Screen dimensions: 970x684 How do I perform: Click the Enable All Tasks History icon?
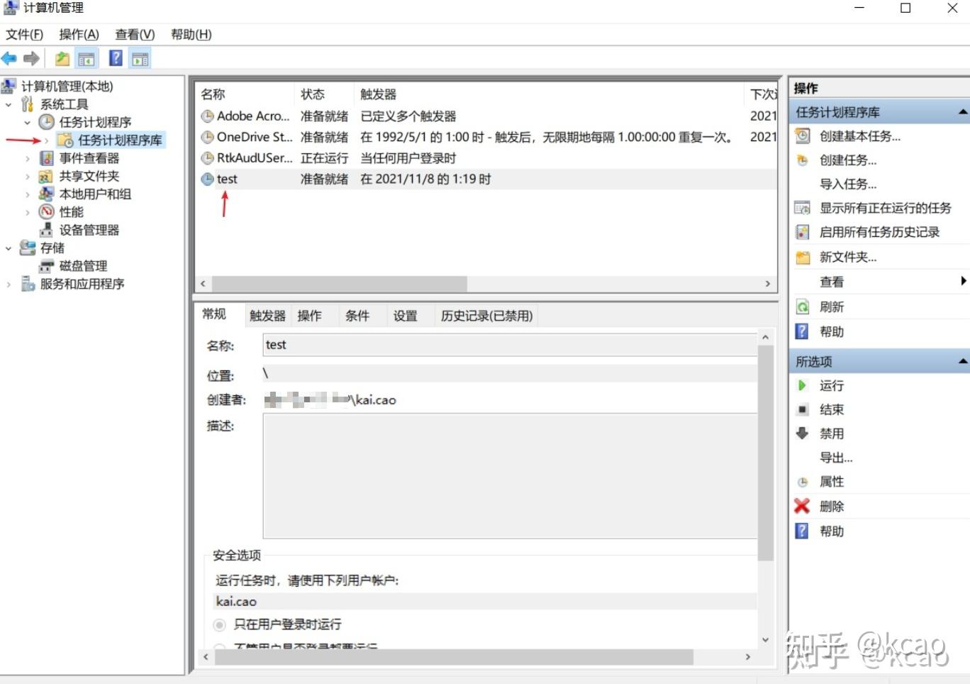803,232
